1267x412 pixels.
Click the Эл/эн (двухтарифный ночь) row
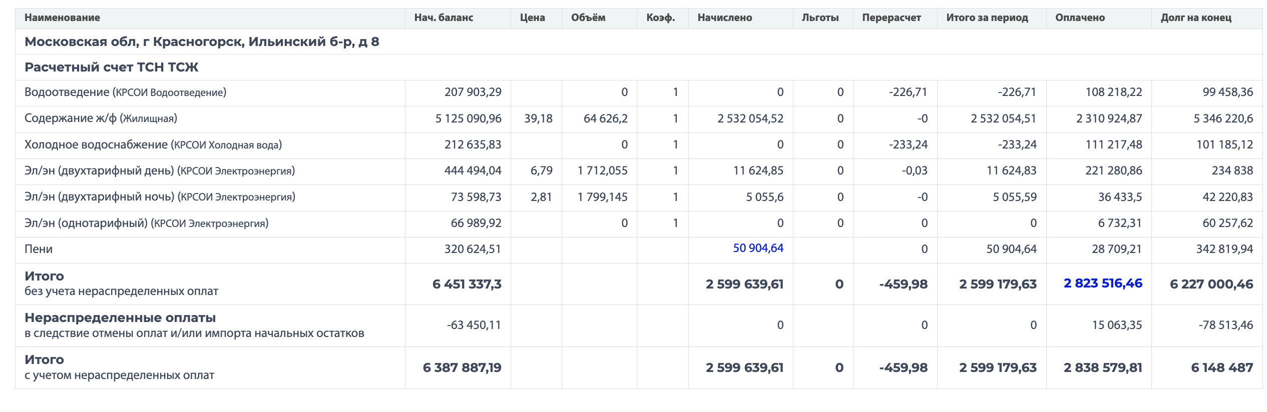click(159, 197)
